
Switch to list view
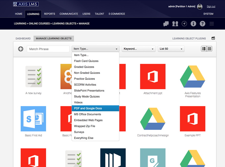204,49
